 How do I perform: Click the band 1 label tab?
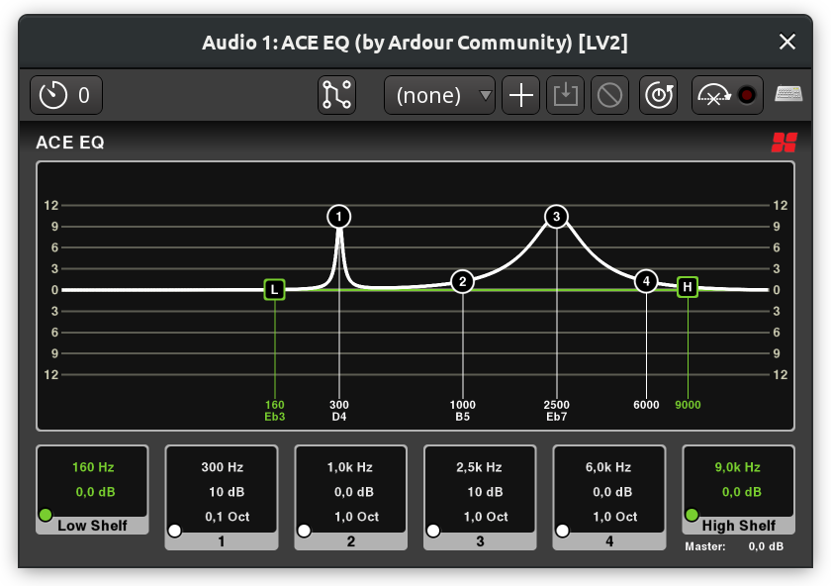[x=222, y=541]
